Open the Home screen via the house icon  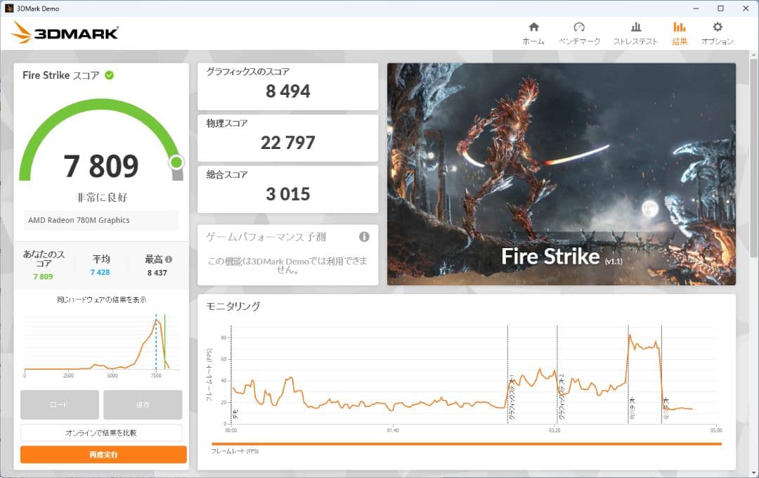[x=534, y=28]
